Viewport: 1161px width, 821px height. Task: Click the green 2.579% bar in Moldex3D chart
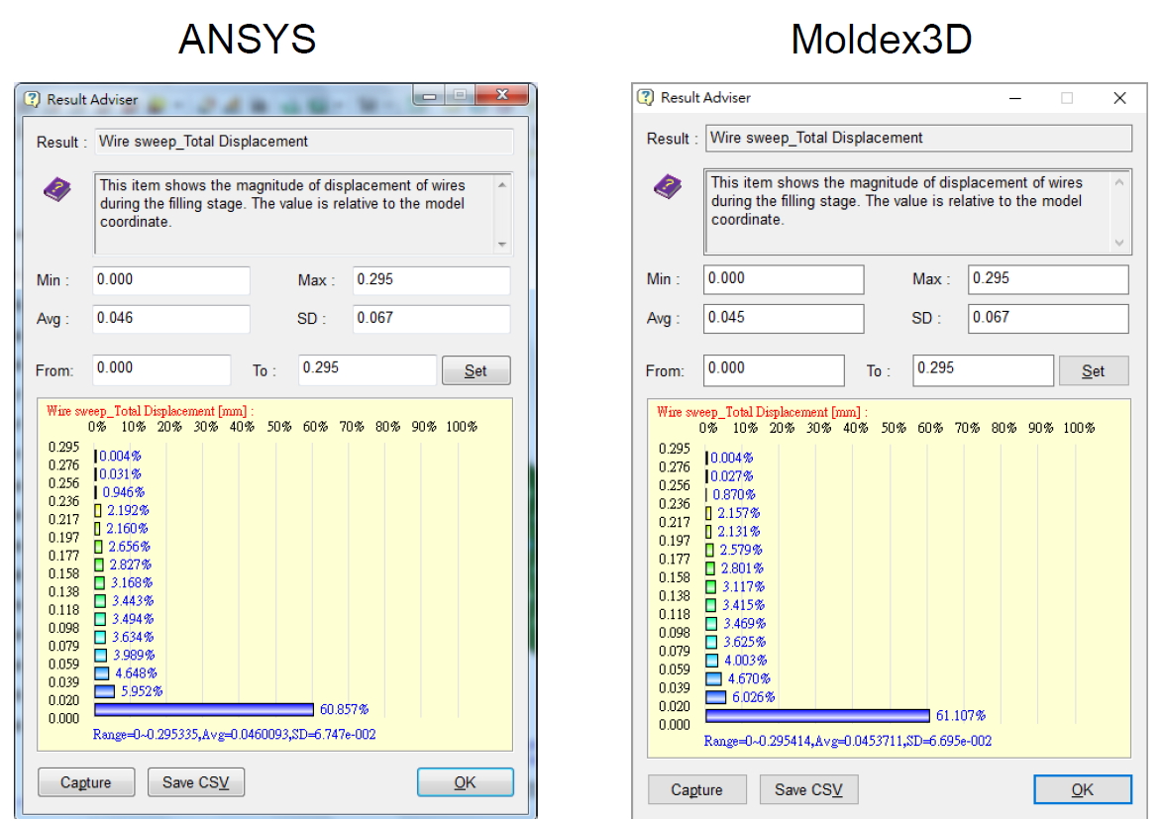click(709, 550)
